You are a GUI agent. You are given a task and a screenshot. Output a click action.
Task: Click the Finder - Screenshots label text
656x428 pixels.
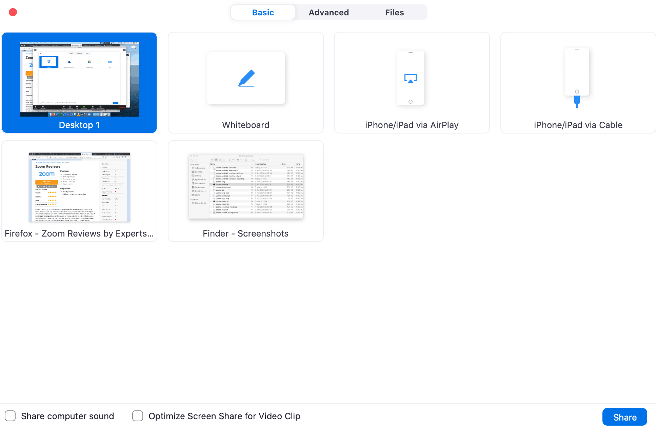click(245, 233)
